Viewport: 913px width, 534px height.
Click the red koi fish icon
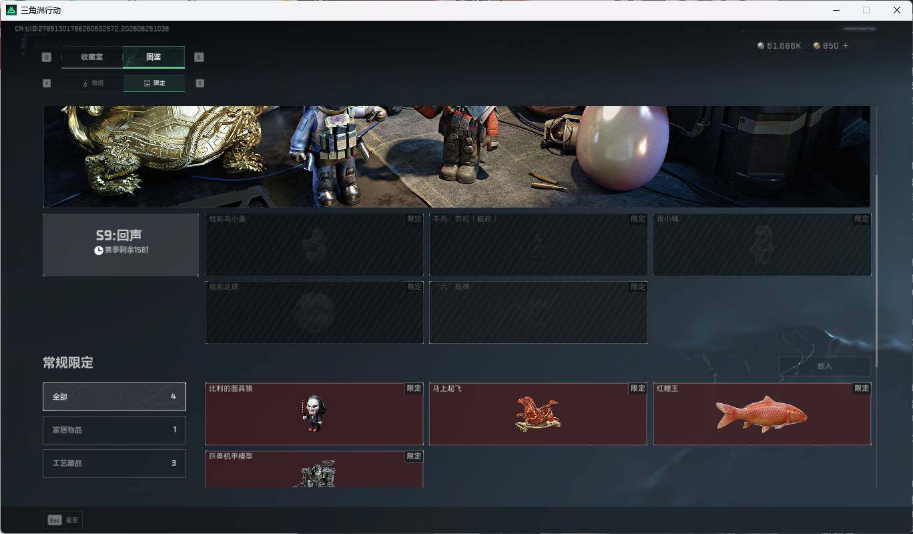762,414
